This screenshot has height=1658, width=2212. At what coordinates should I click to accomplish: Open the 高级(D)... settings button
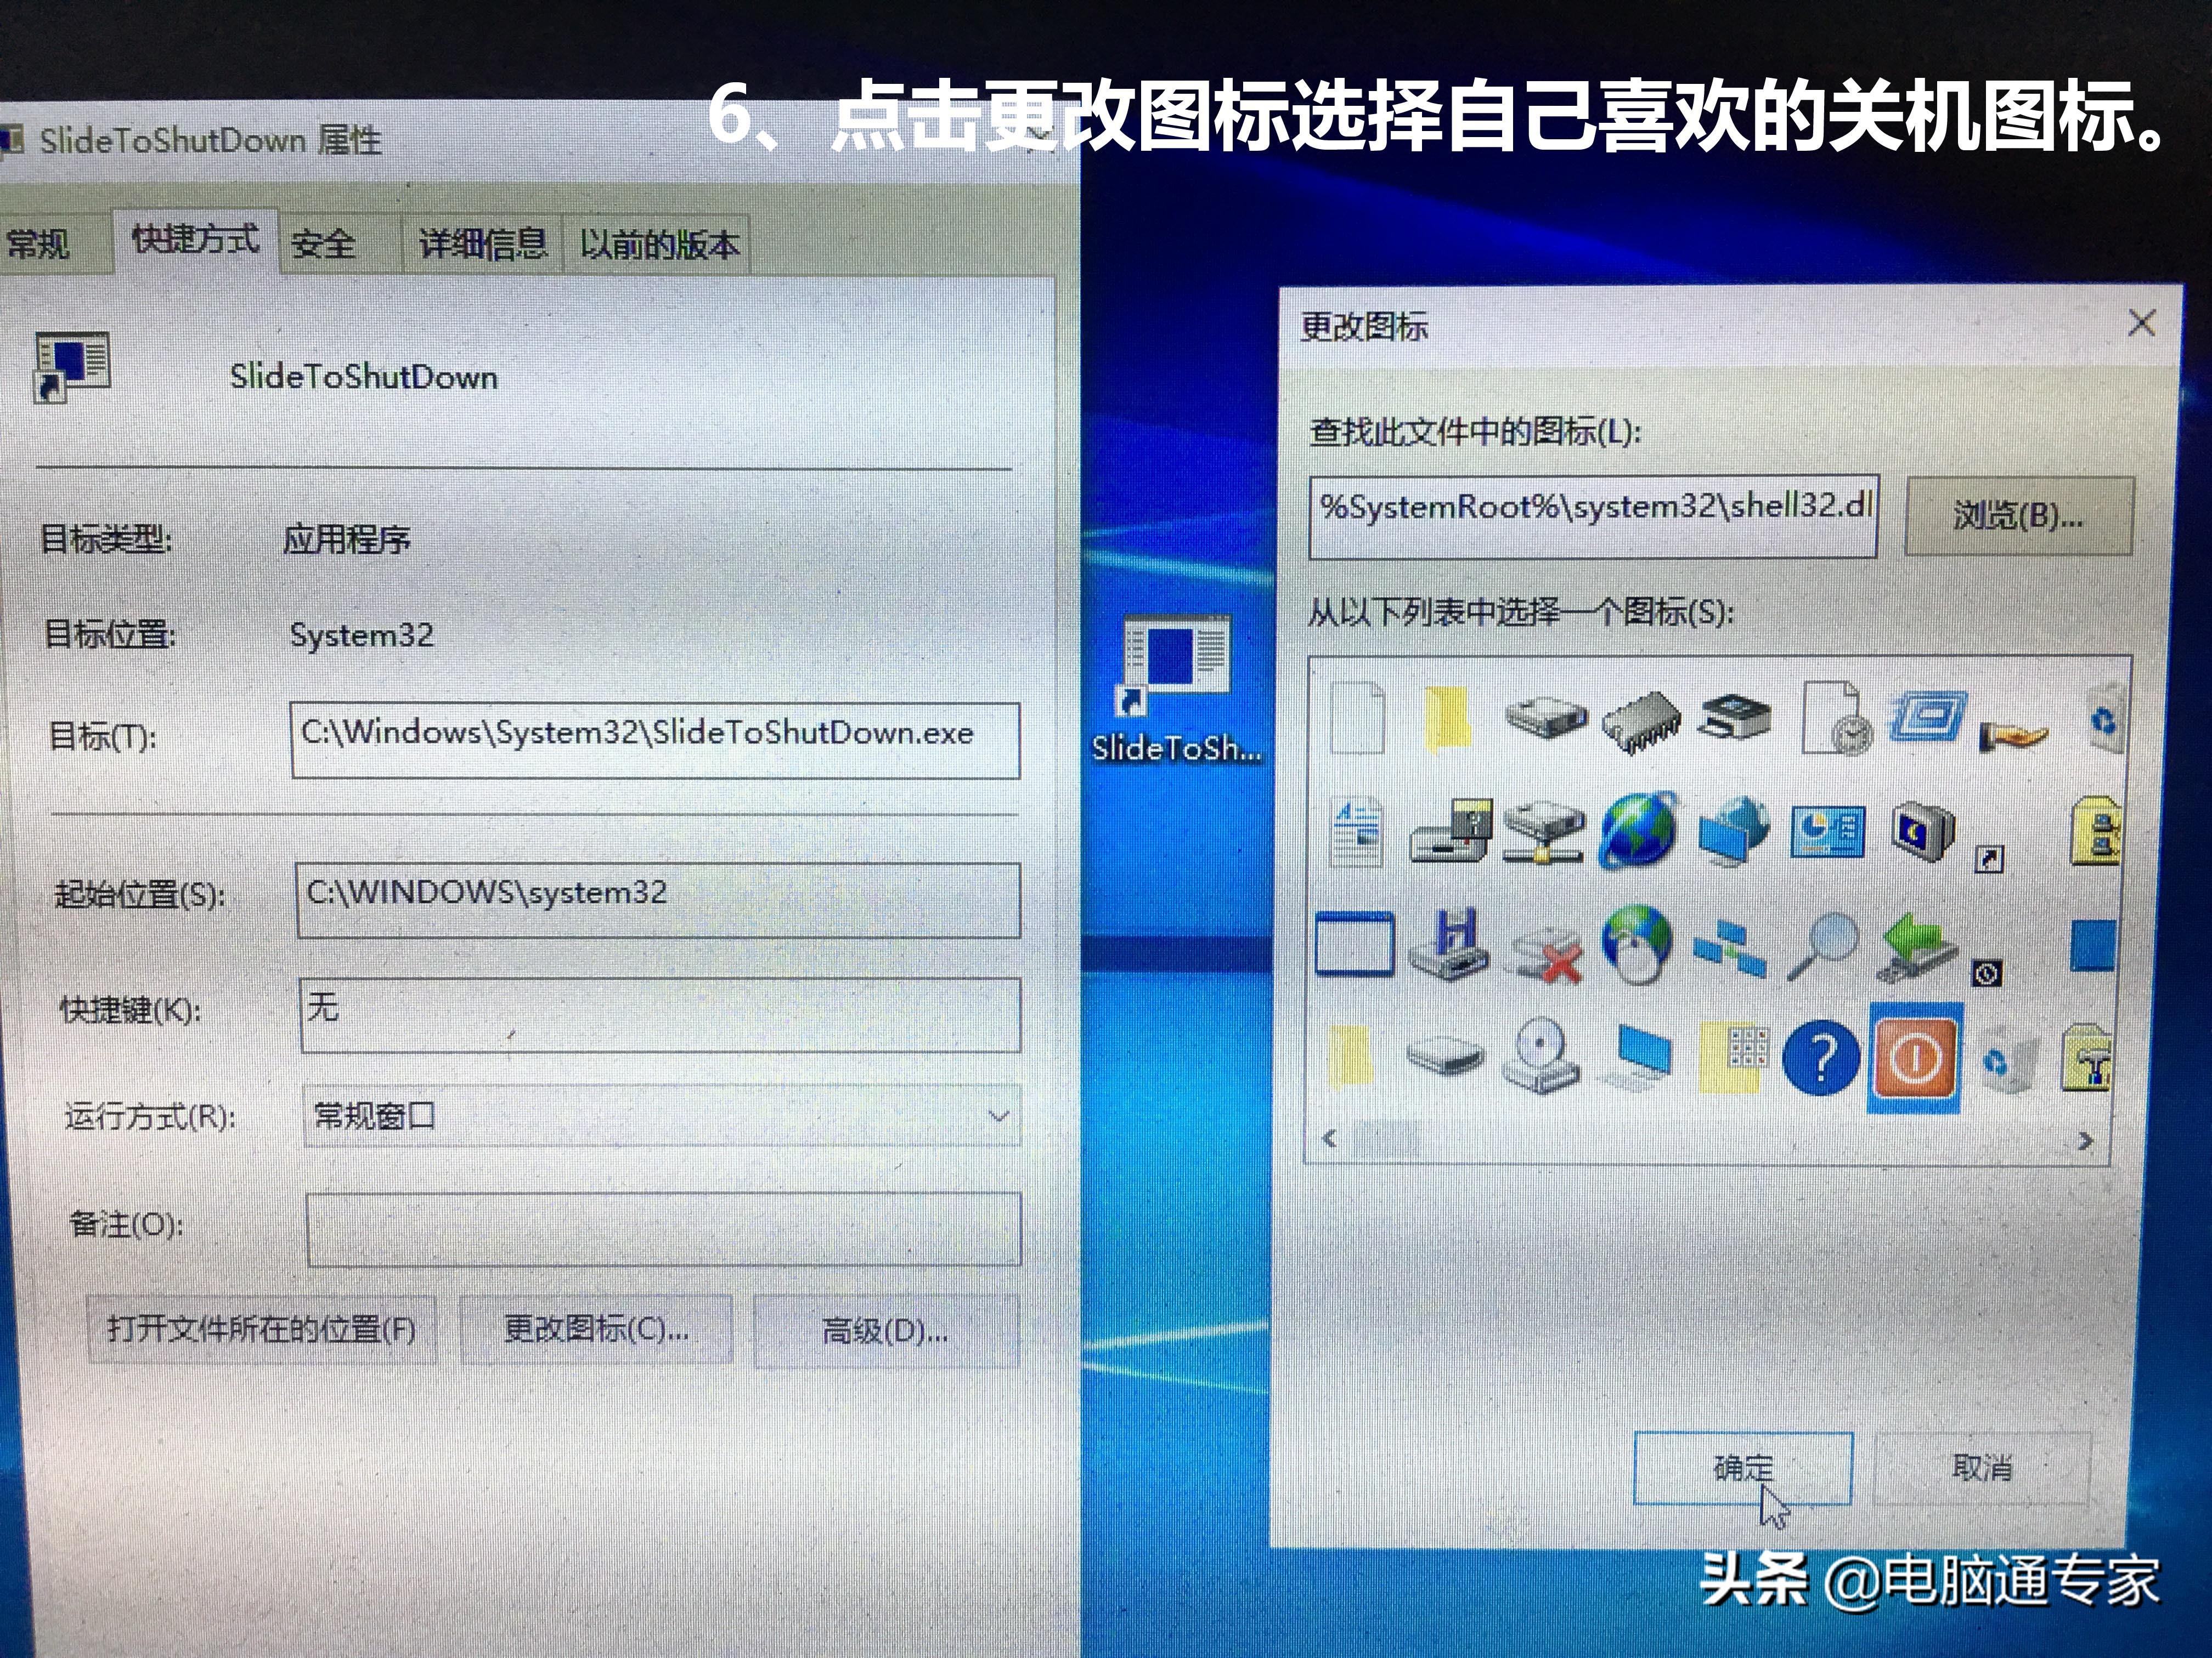tap(886, 1331)
